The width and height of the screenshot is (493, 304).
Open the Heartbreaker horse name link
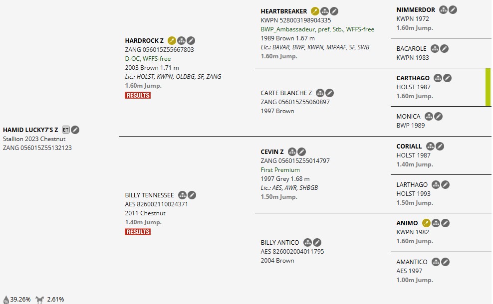coord(284,11)
